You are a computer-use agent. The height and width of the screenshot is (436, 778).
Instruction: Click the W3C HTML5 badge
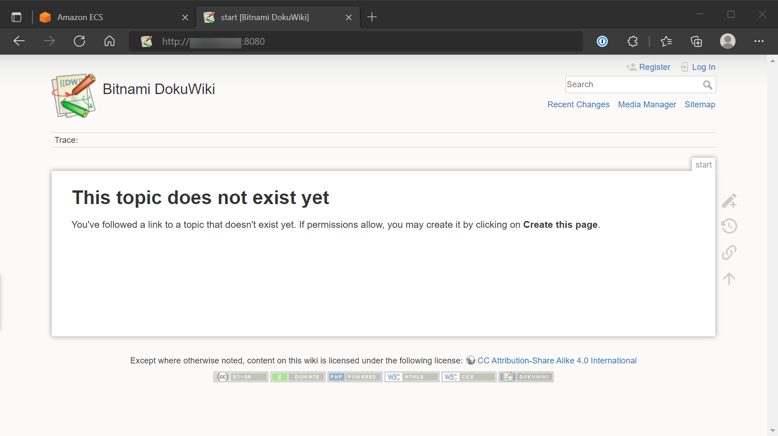pos(412,377)
